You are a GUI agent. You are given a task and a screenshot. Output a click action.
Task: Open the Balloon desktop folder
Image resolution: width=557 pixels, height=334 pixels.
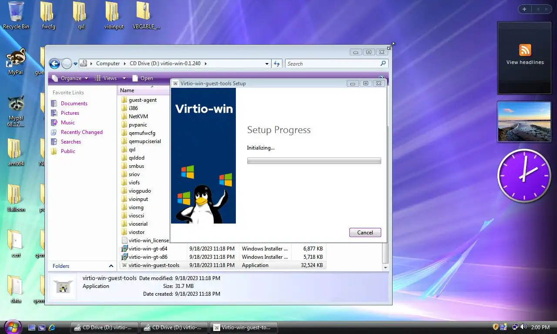pos(16,198)
